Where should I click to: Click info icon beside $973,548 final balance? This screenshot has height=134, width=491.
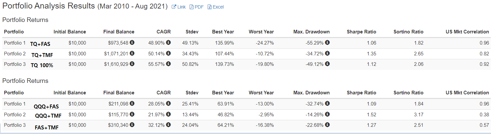132,43
